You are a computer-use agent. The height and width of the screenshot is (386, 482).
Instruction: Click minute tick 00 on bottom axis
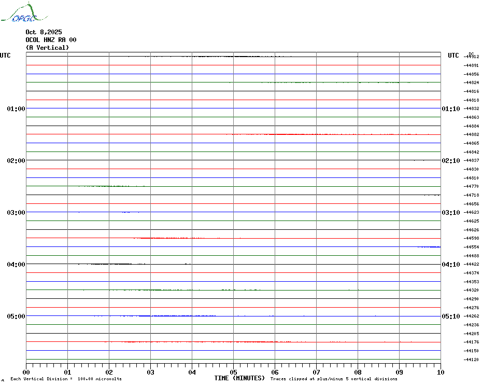[26, 372]
